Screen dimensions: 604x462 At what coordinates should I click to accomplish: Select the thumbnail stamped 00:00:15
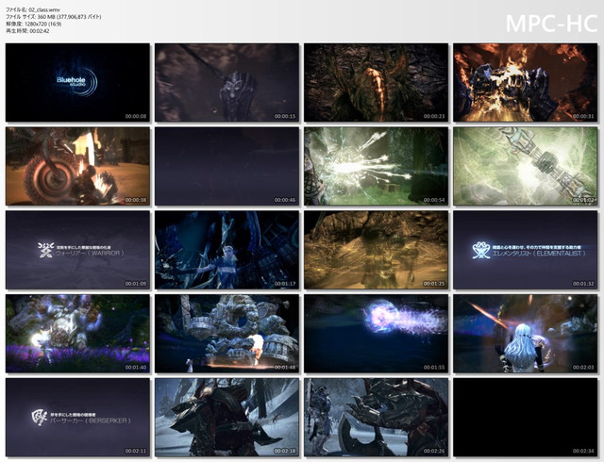click(x=226, y=82)
